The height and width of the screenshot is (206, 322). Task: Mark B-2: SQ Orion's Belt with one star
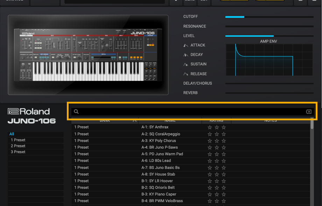coord(210,188)
